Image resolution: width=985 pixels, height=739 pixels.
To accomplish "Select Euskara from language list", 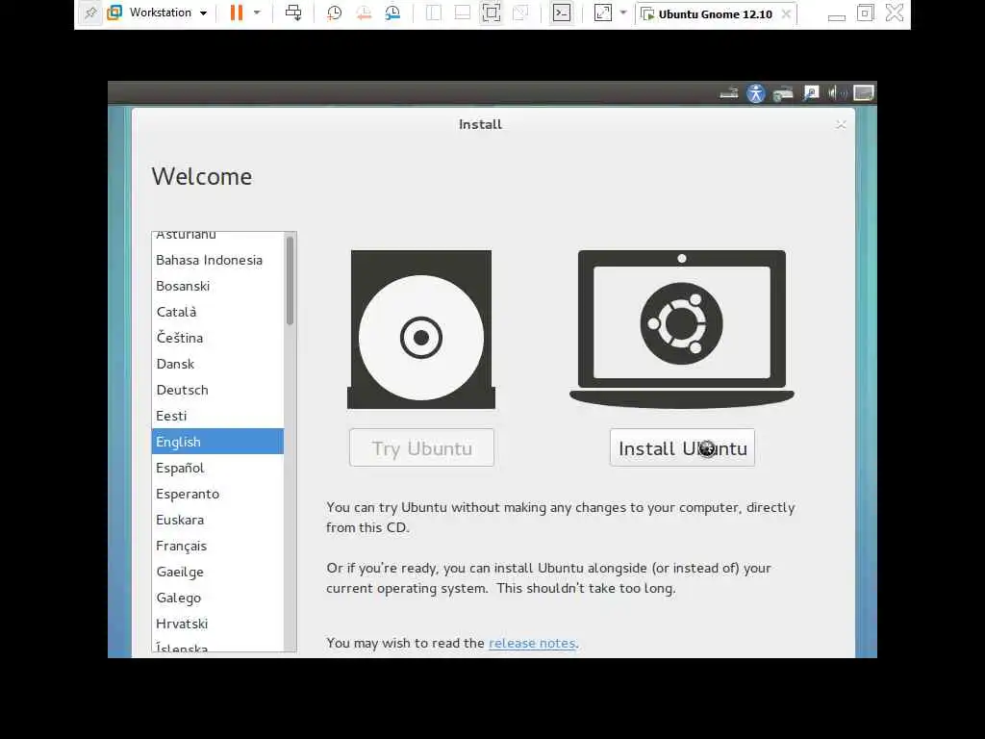I will click(x=218, y=520).
